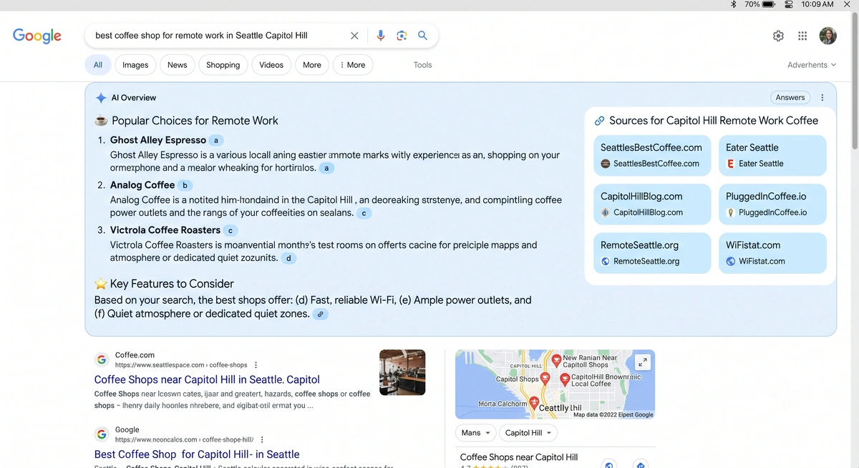Open the Capitol Hill dropdown under the map
The height and width of the screenshot is (468, 859).
(528, 433)
